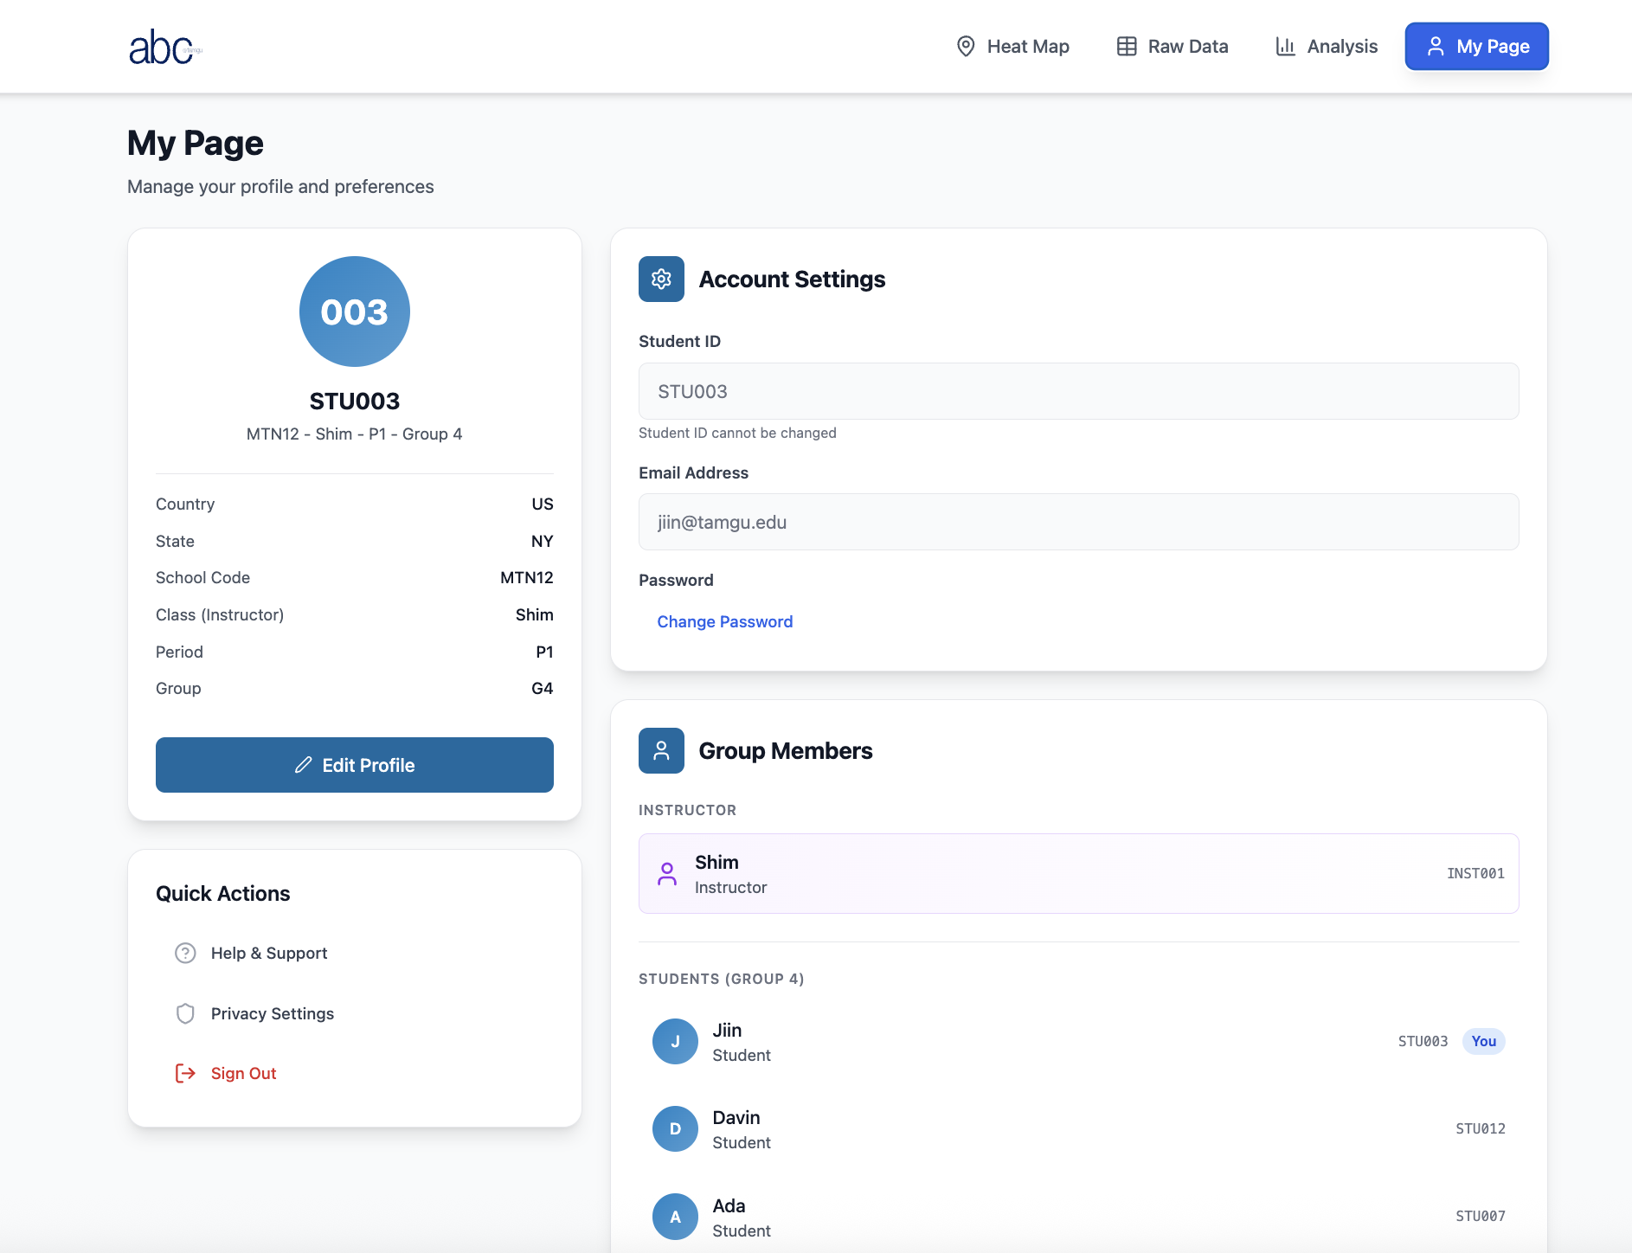Select the My Page nav button
This screenshot has height=1253, width=1632.
tap(1476, 47)
